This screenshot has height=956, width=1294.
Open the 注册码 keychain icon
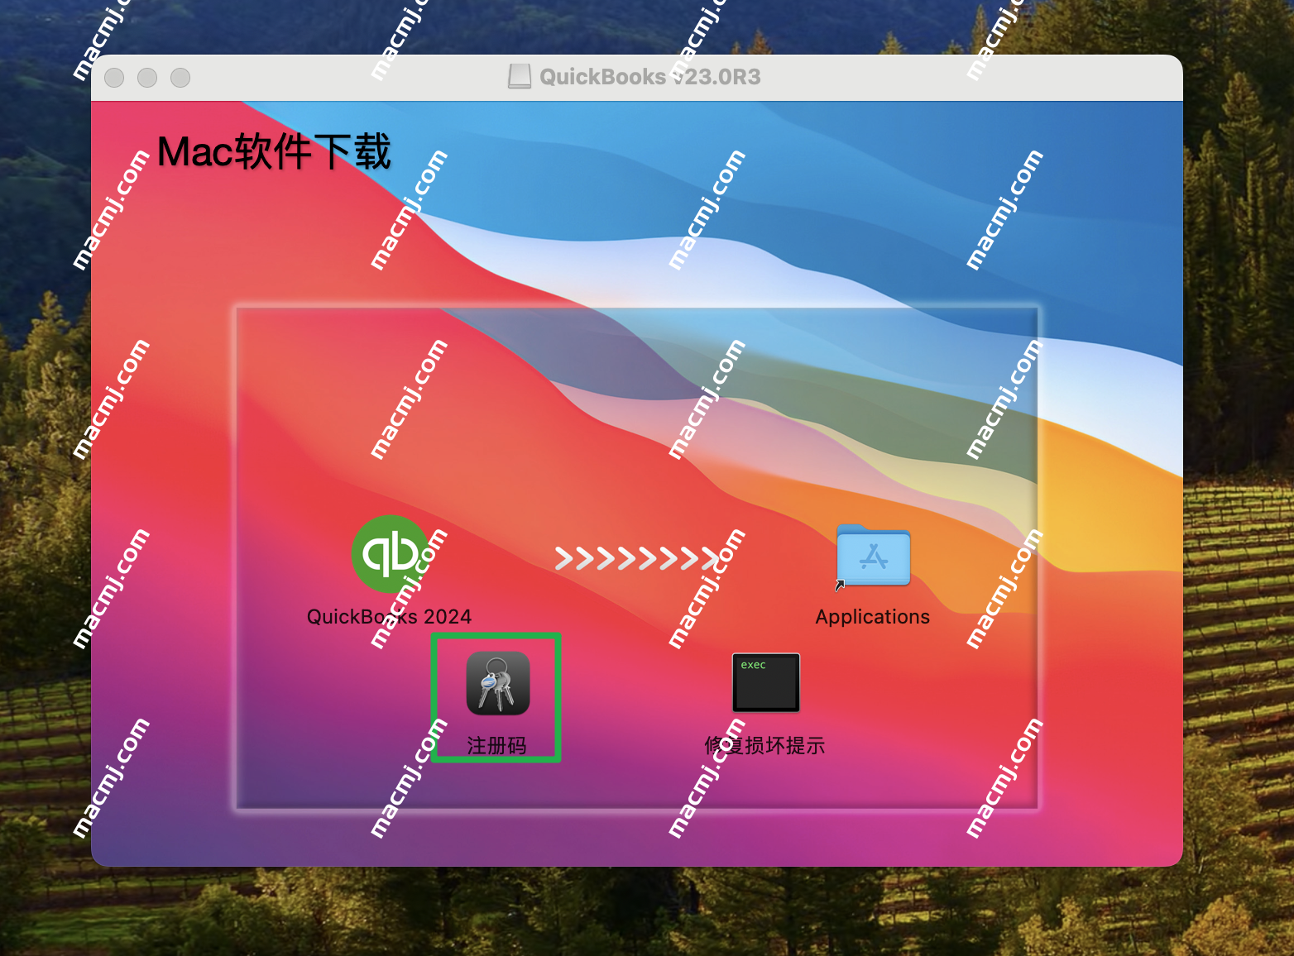[498, 683]
